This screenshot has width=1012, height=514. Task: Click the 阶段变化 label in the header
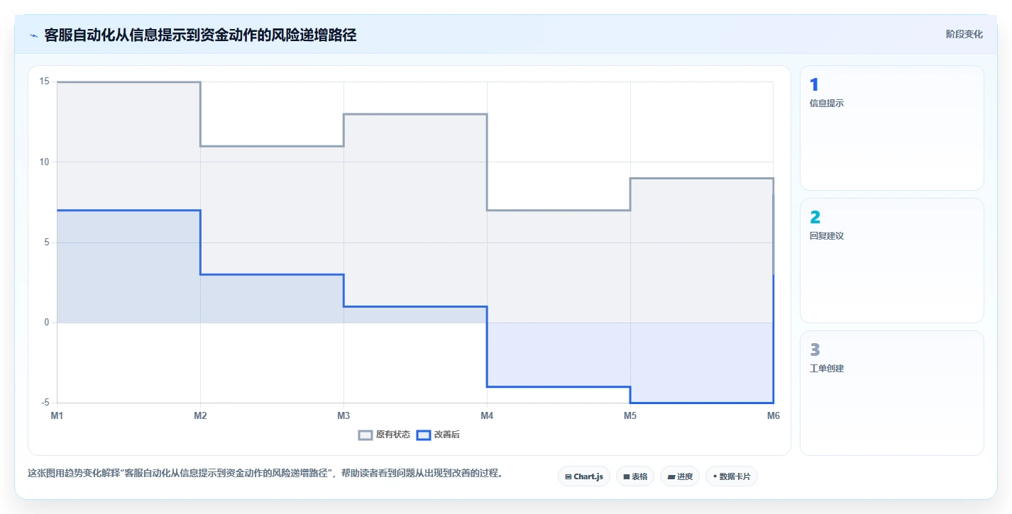pos(964,34)
